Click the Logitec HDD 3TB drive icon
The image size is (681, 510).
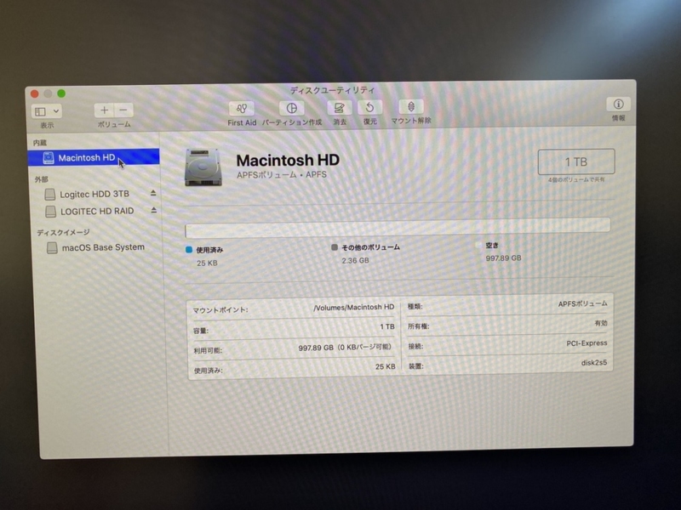(50, 195)
